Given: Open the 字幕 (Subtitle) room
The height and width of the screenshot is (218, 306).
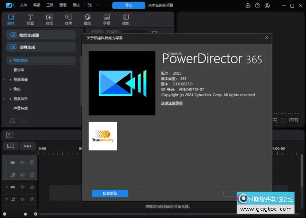Looking at the screenshot, I should point(107,19).
